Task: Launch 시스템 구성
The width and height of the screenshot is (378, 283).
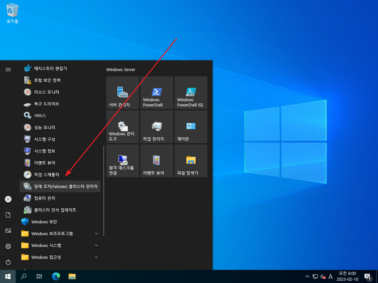Action: (x=60, y=139)
